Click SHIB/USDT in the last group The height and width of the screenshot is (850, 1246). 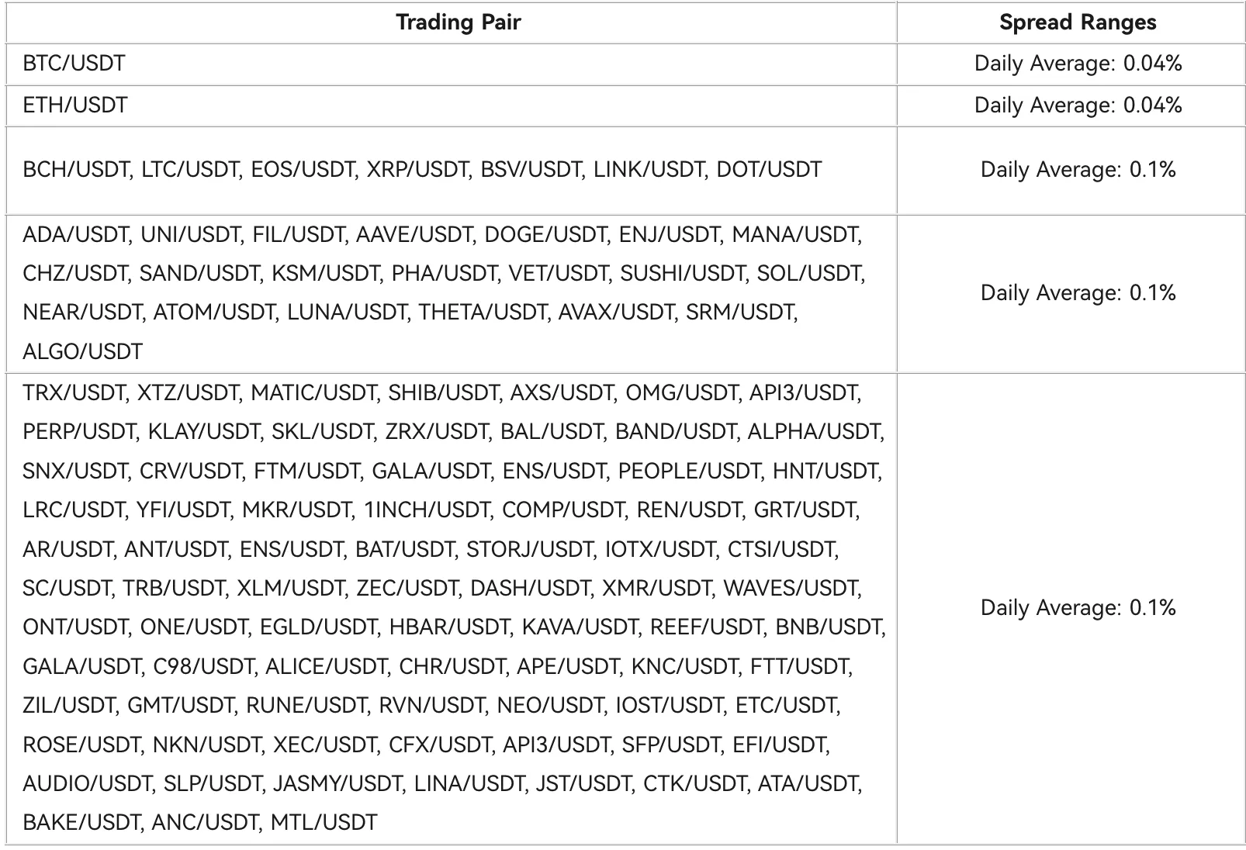pyautogui.click(x=443, y=393)
